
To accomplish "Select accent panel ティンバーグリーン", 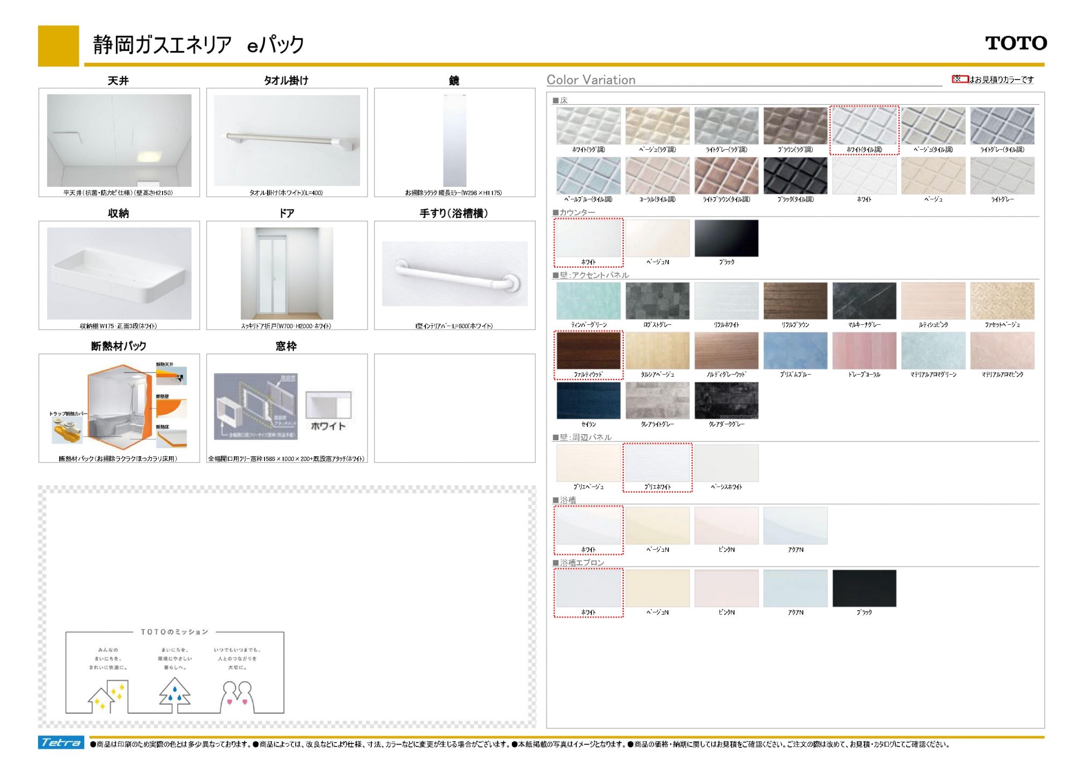I will [x=589, y=301].
